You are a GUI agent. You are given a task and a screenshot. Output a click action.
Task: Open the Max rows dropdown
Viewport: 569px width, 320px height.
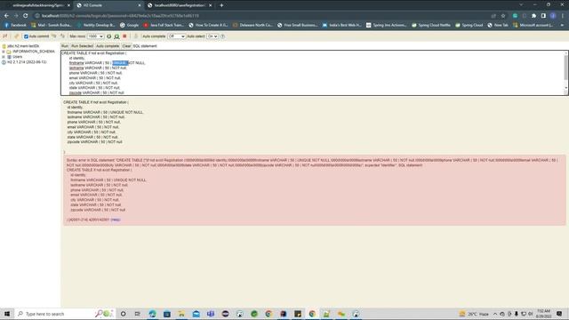pyautogui.click(x=96, y=36)
